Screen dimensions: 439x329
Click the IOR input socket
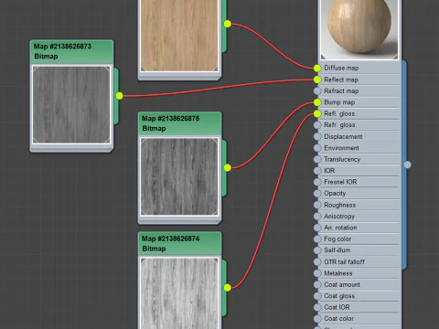coord(317,171)
